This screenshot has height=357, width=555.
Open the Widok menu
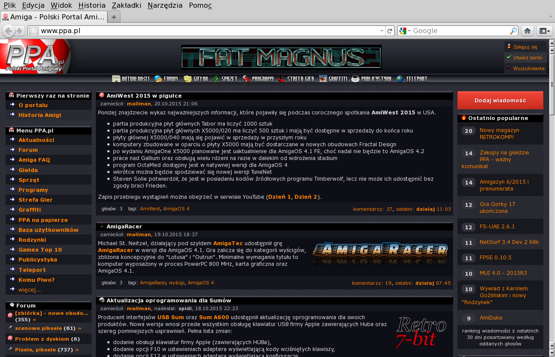61,6
